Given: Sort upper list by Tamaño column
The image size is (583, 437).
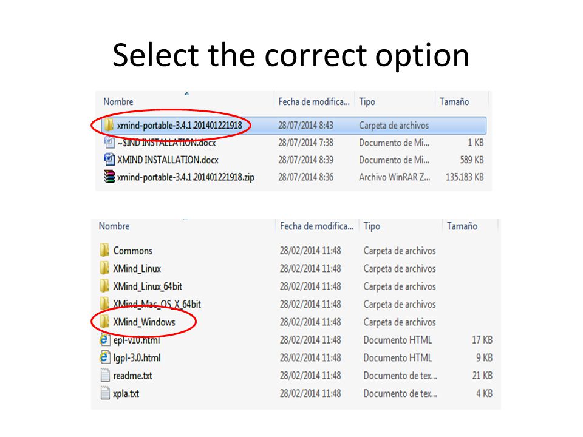Looking at the screenshot, I should [x=454, y=101].
